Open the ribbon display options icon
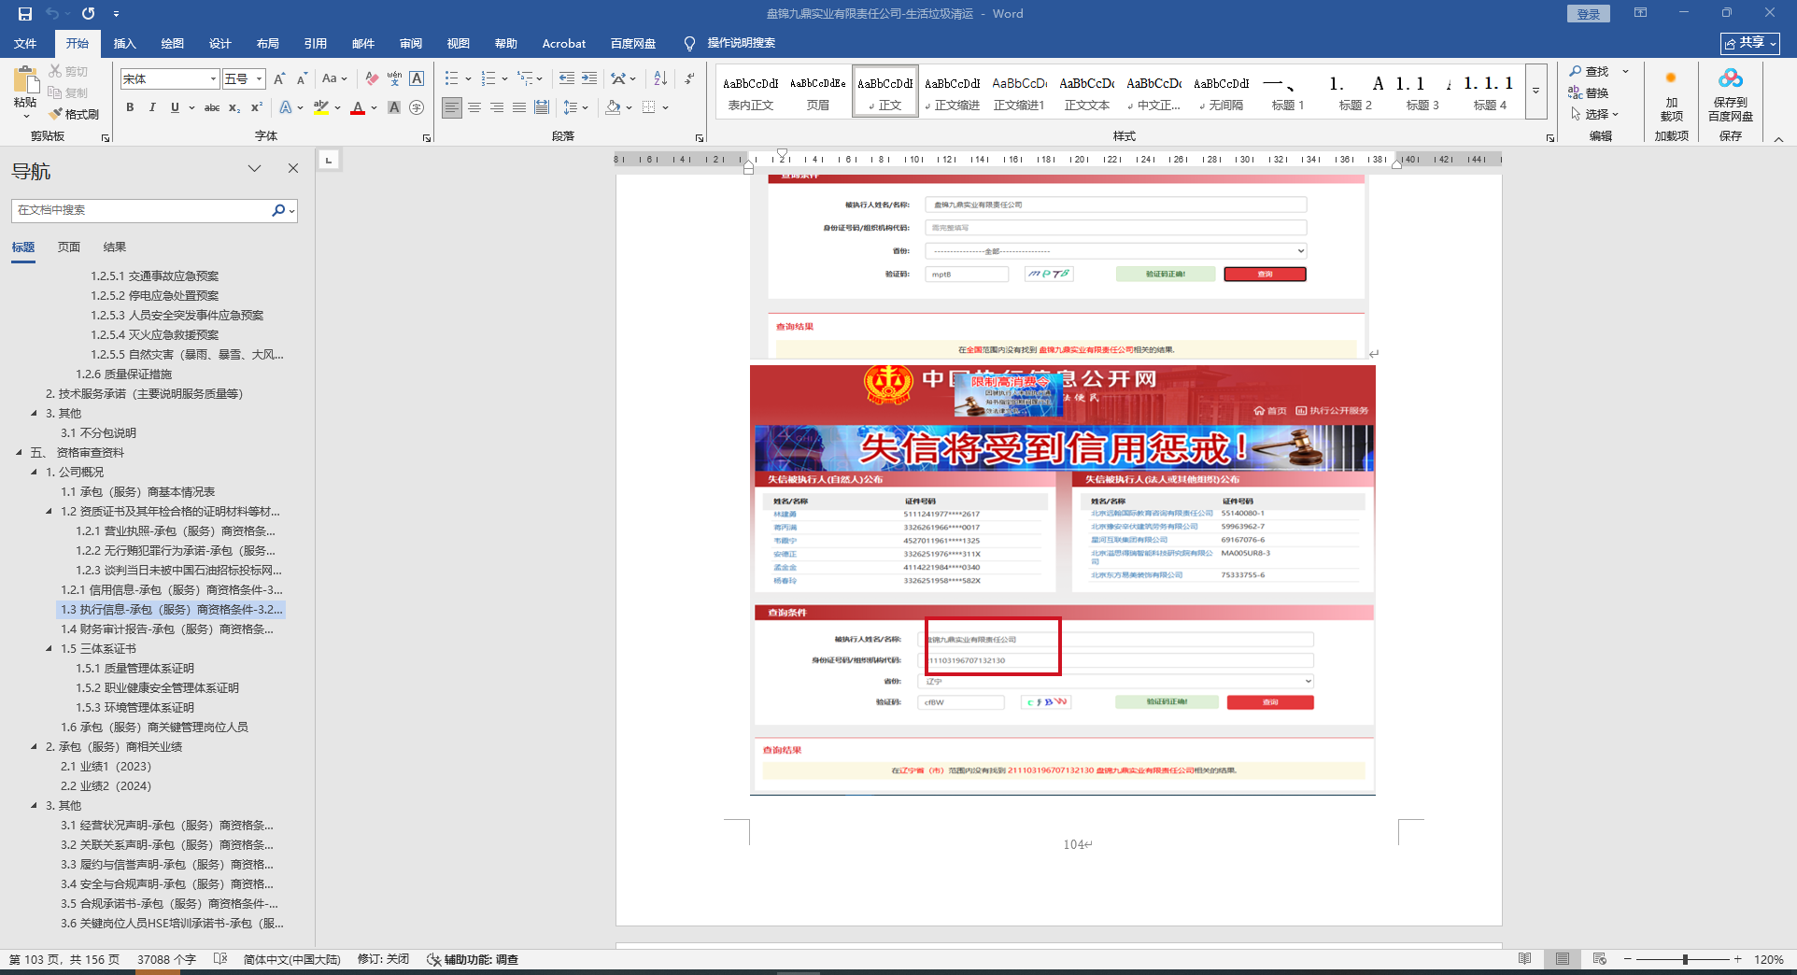Viewport: 1797px width, 975px height. coord(1640,13)
